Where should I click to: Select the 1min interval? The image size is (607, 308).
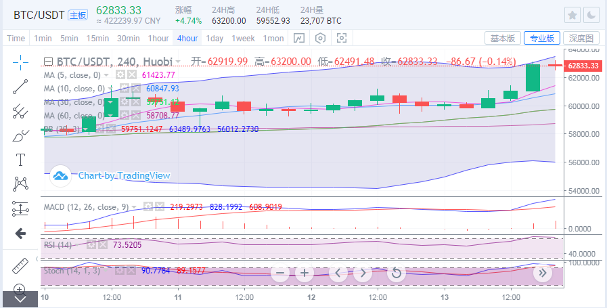pyautogui.click(x=43, y=39)
